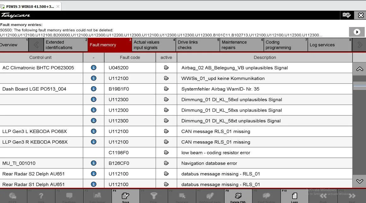Click fault code C1198F0

coord(119,152)
